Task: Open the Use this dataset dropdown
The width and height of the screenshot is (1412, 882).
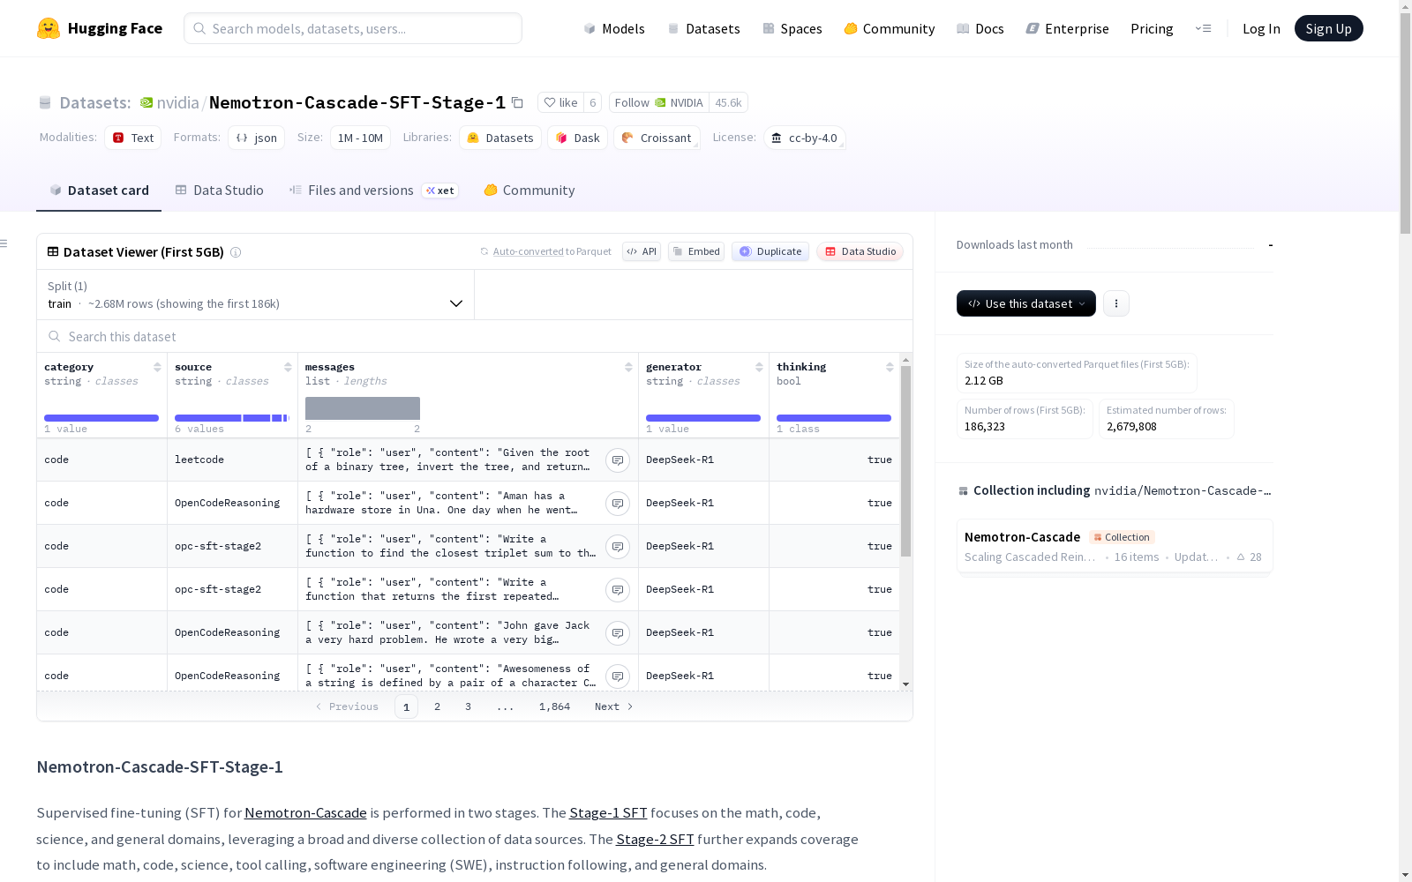Action: pos(1026,303)
